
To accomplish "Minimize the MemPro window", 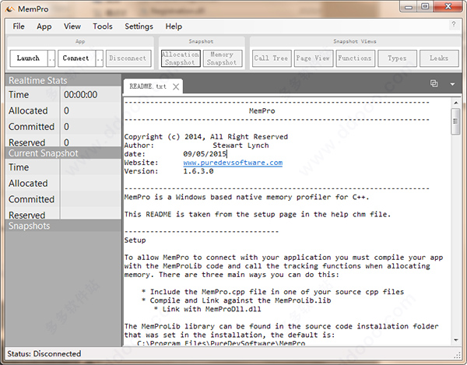I will 409,6.
